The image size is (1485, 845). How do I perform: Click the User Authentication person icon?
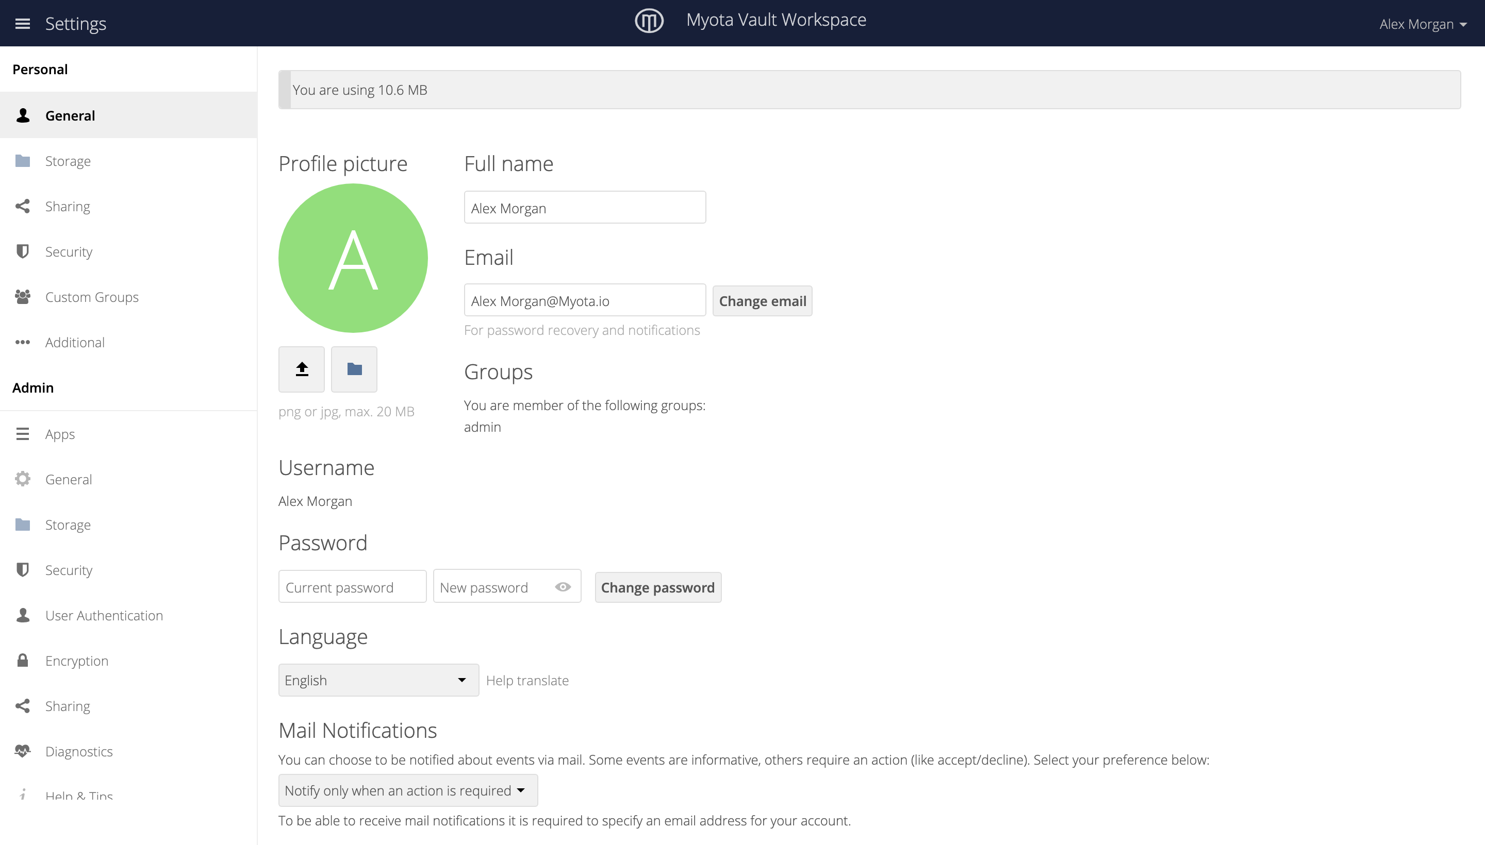(x=23, y=615)
